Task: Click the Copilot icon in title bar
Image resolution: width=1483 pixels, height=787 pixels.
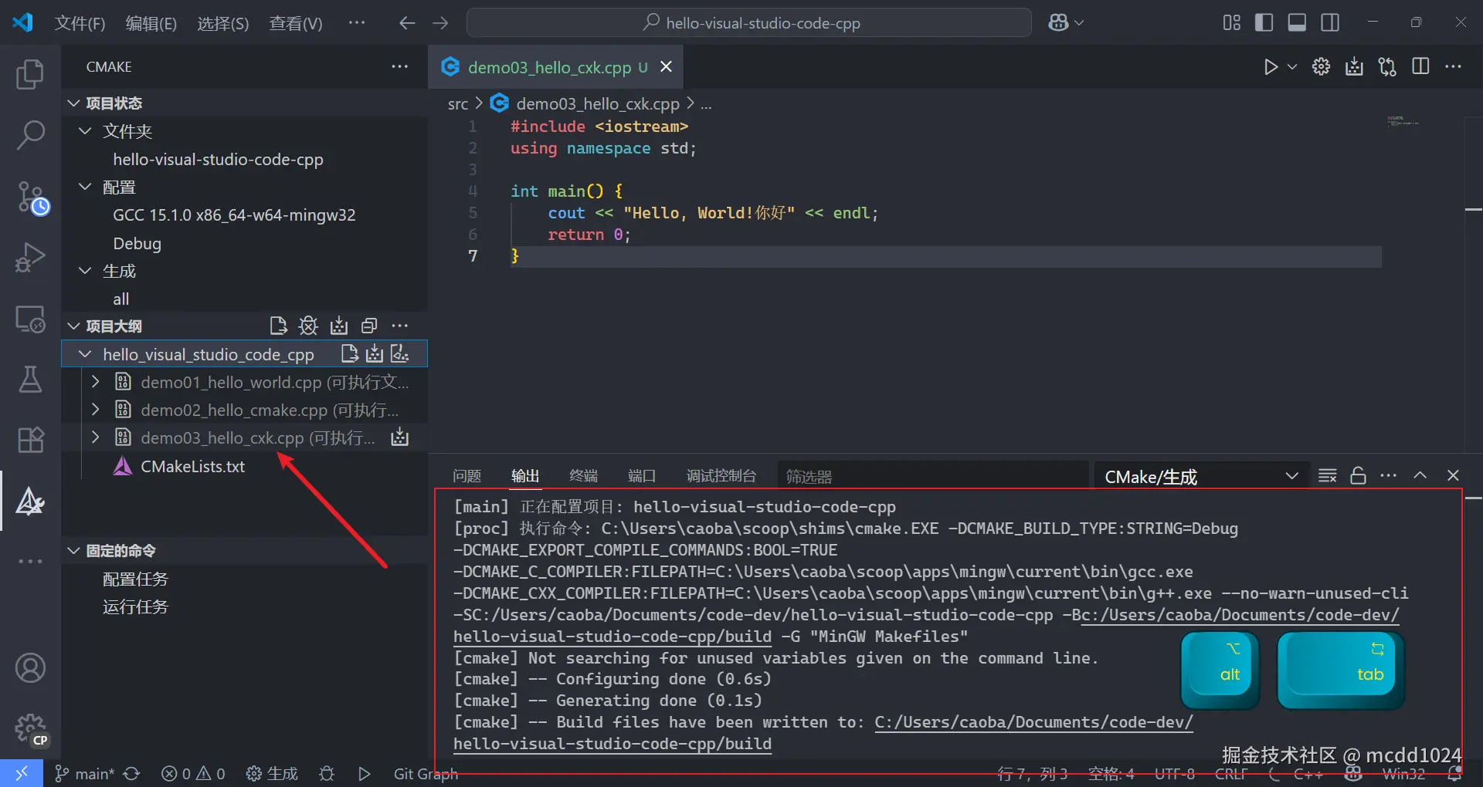Action: pos(1058,23)
